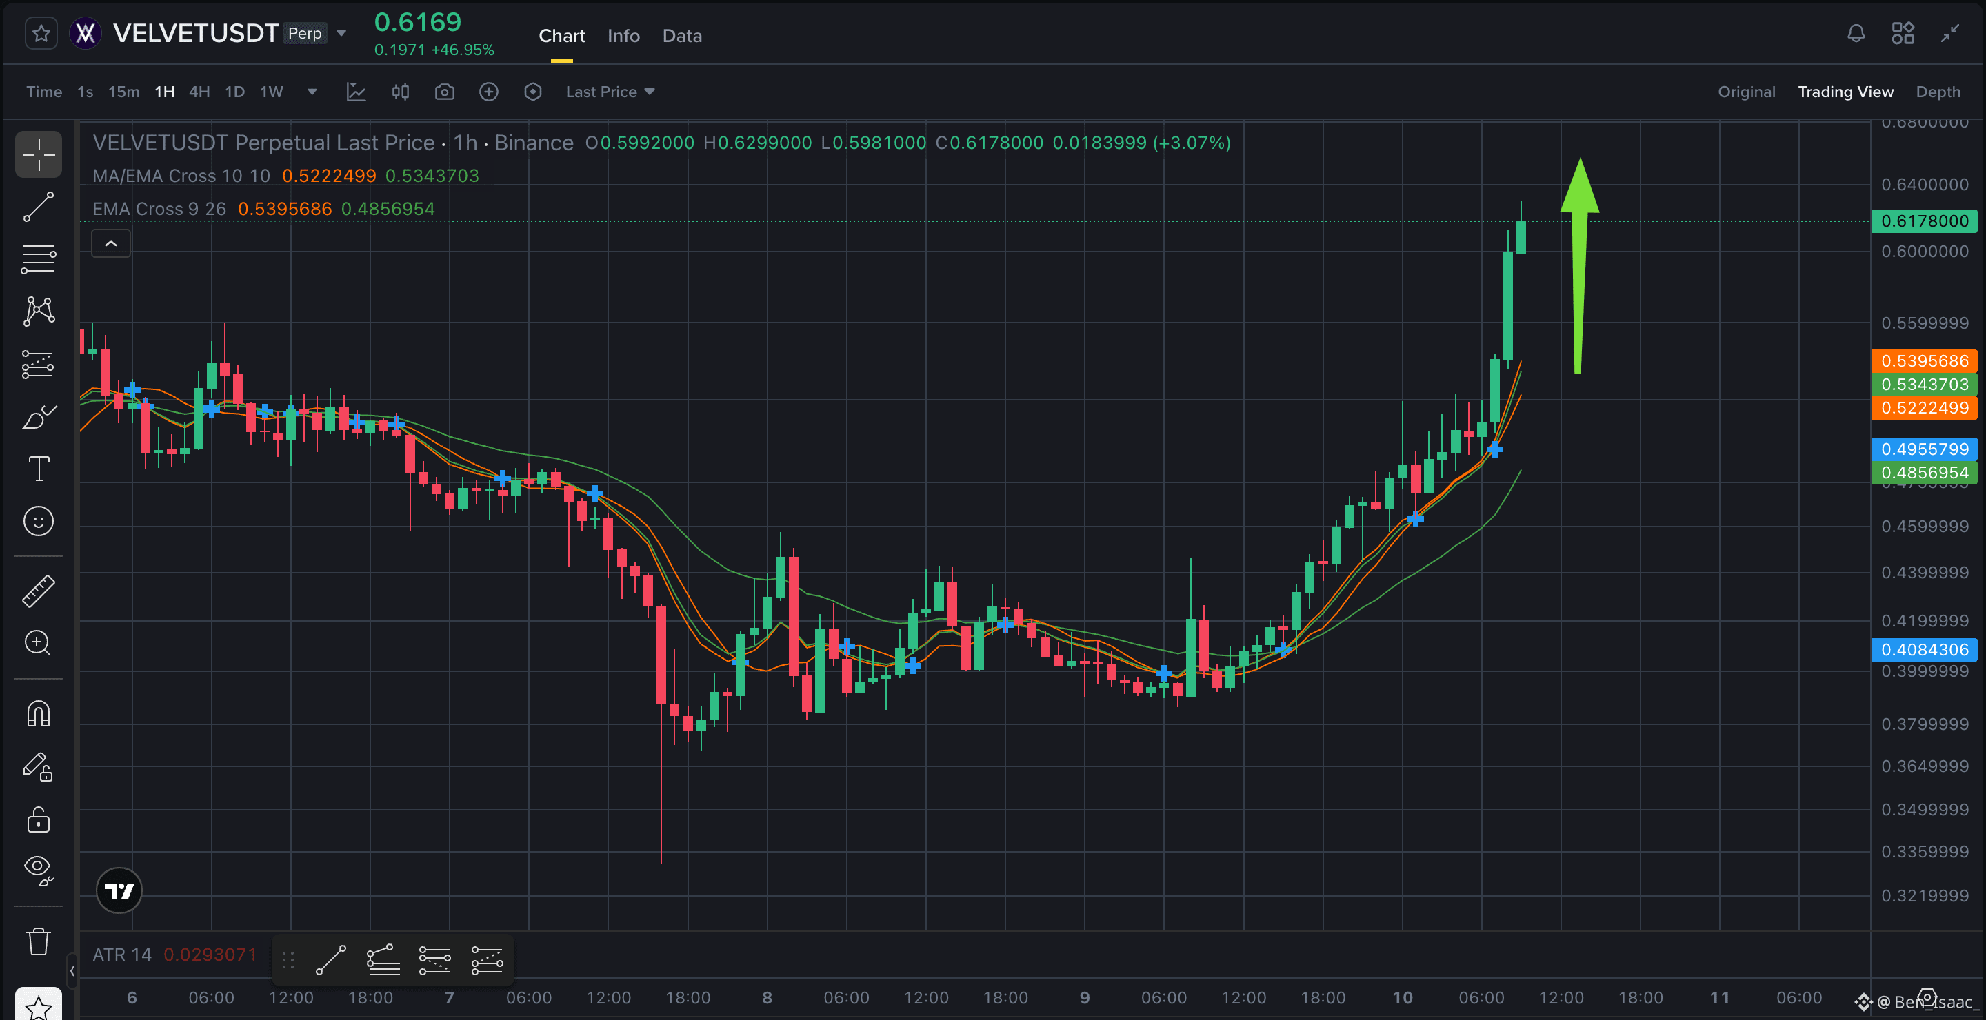Select the third floating toolbar drawing tool
1986x1020 pixels.
tap(435, 960)
